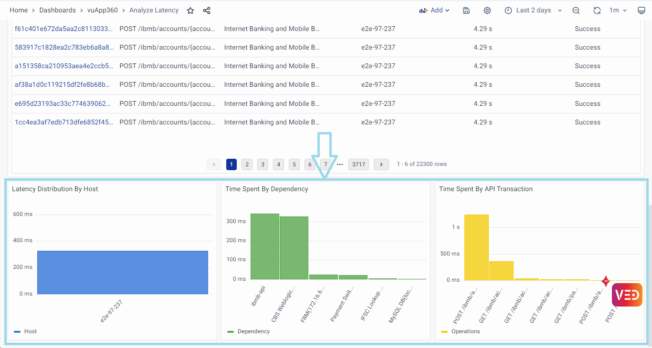Click the blue e2e-97-237 host bar
The height and width of the screenshot is (348, 652).
click(123, 272)
